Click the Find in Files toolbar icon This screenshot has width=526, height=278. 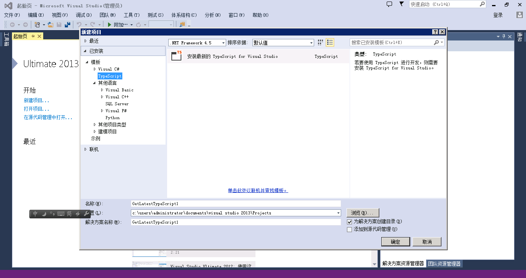pos(182,25)
